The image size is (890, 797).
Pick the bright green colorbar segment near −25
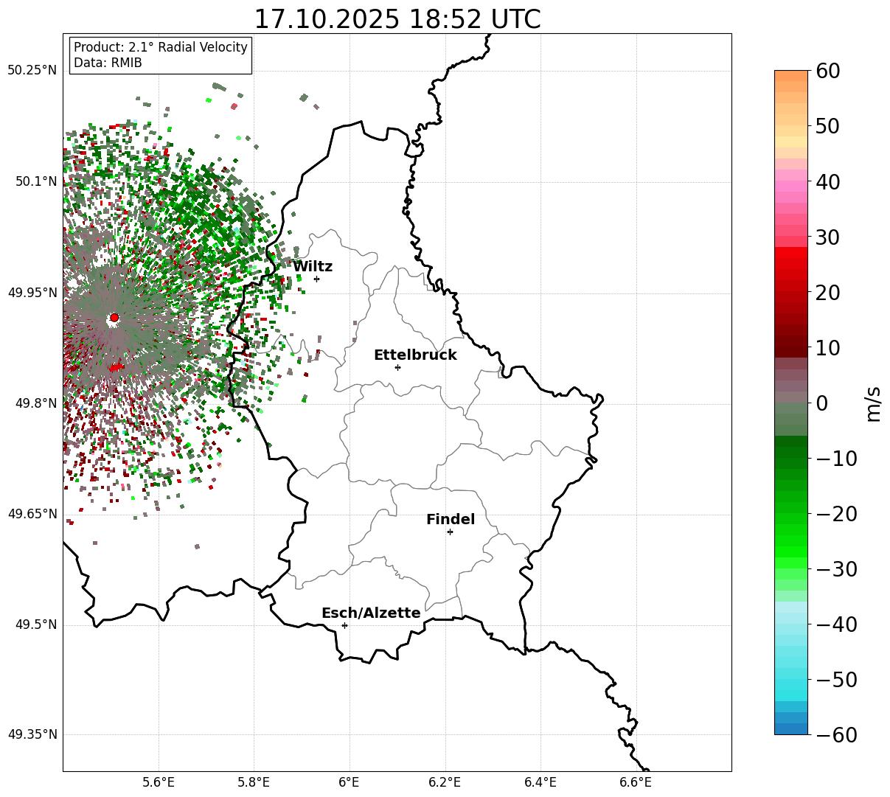(x=791, y=540)
